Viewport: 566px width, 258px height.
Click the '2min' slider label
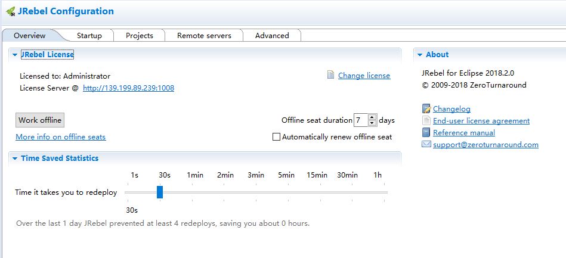click(x=225, y=175)
